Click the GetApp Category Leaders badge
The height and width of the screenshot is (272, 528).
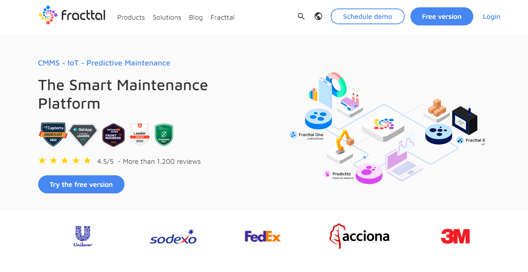83,134
